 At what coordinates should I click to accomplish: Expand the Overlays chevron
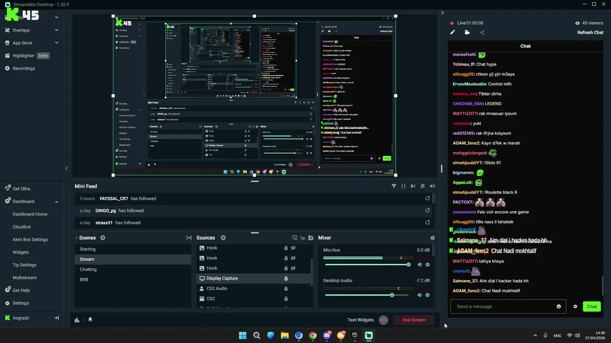pos(56,30)
